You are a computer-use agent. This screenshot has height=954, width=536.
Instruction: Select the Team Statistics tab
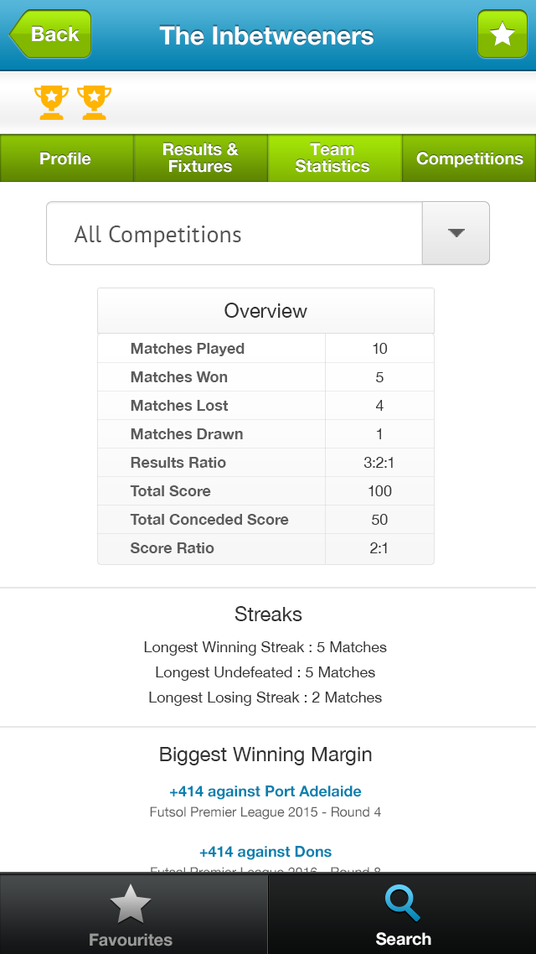(335, 158)
